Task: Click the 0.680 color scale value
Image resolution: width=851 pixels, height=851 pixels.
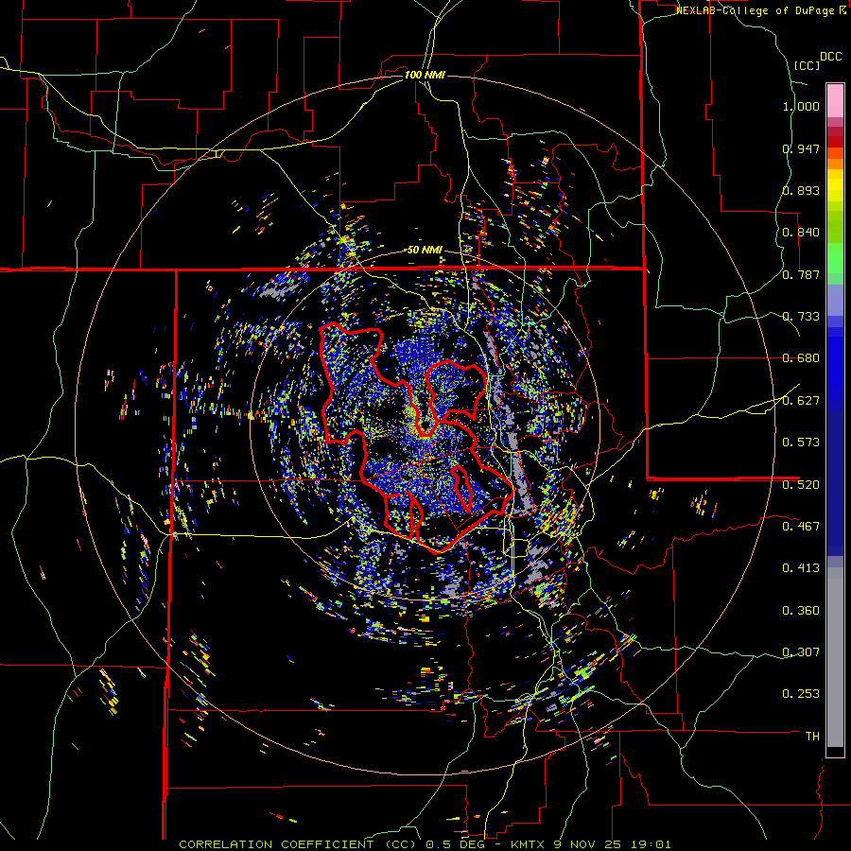Action: (x=801, y=358)
